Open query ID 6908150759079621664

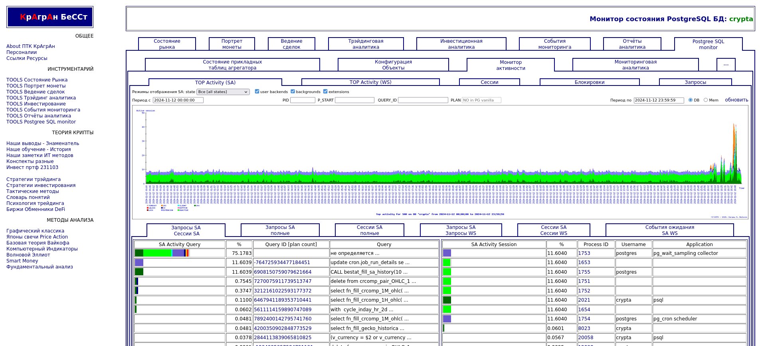[283, 272]
